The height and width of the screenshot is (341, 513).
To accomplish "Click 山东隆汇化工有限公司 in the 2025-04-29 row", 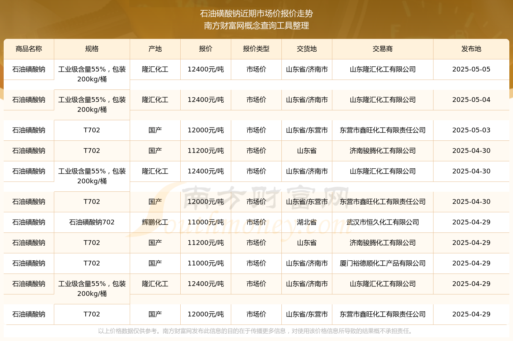I will pos(383,284).
